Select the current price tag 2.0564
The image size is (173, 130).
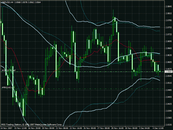169,72
